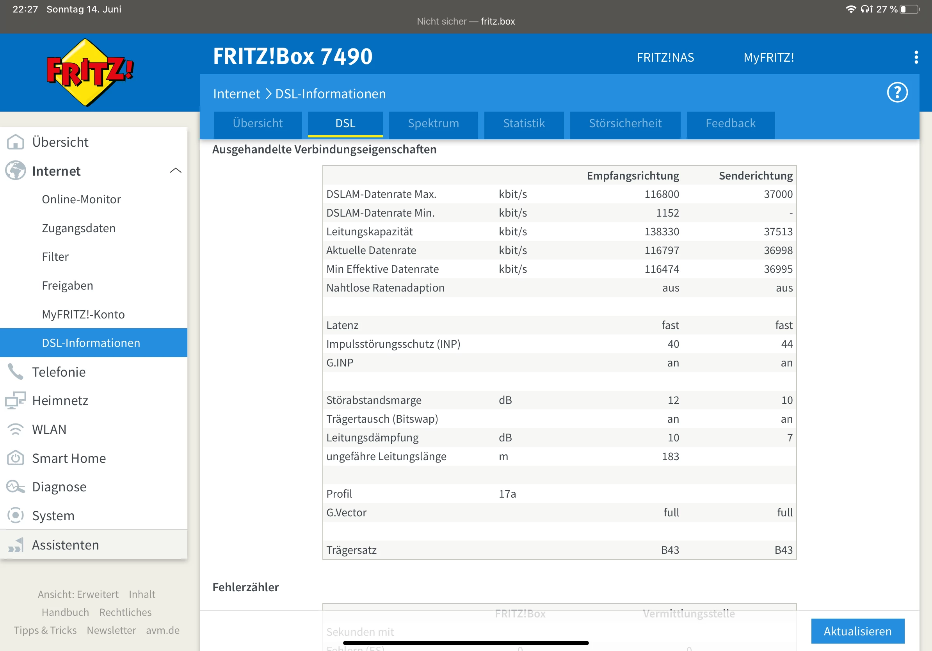This screenshot has width=932, height=651.
Task: Select Online-Monitor in the sidebar
Action: [81, 199]
